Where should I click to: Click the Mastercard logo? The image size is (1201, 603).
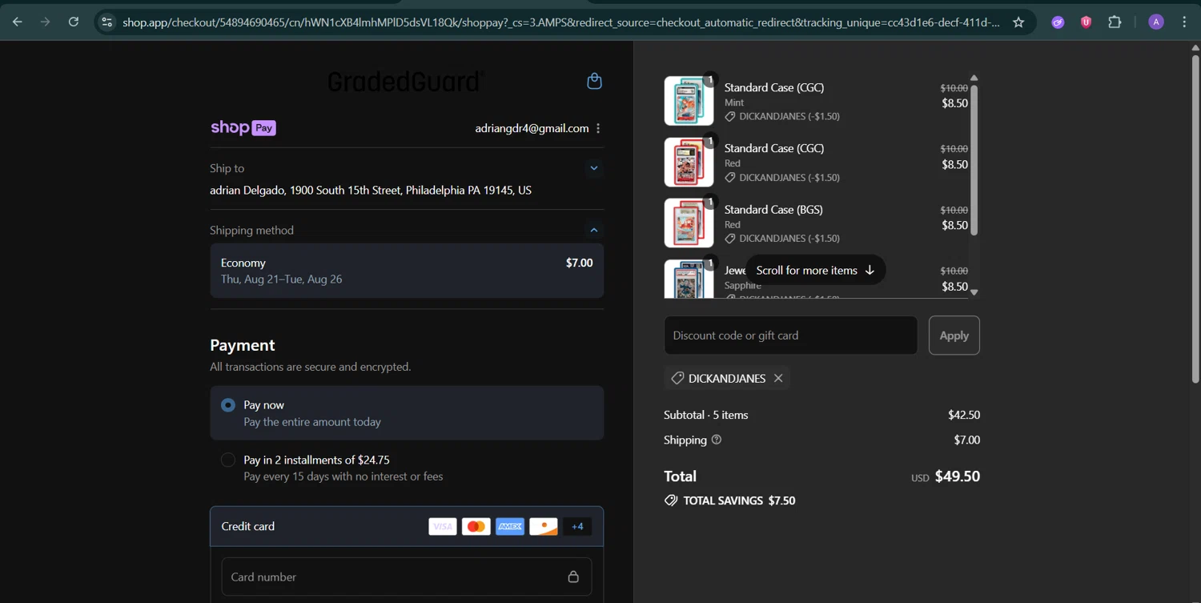pyautogui.click(x=476, y=526)
